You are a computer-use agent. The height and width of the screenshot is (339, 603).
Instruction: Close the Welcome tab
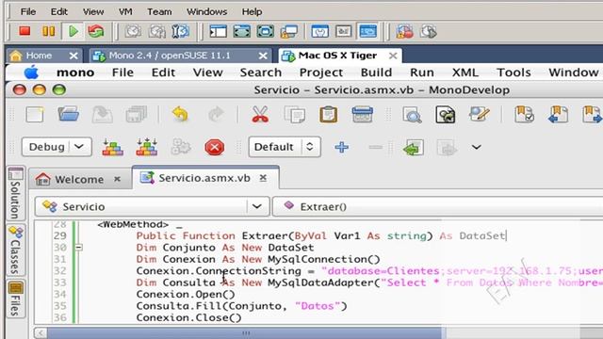pos(117,179)
